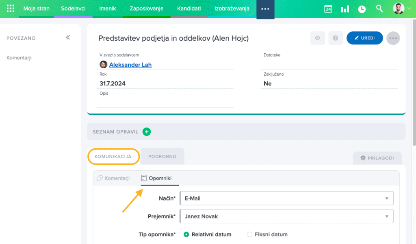
Task: Click the search magnifier icon
Action: coord(379,9)
